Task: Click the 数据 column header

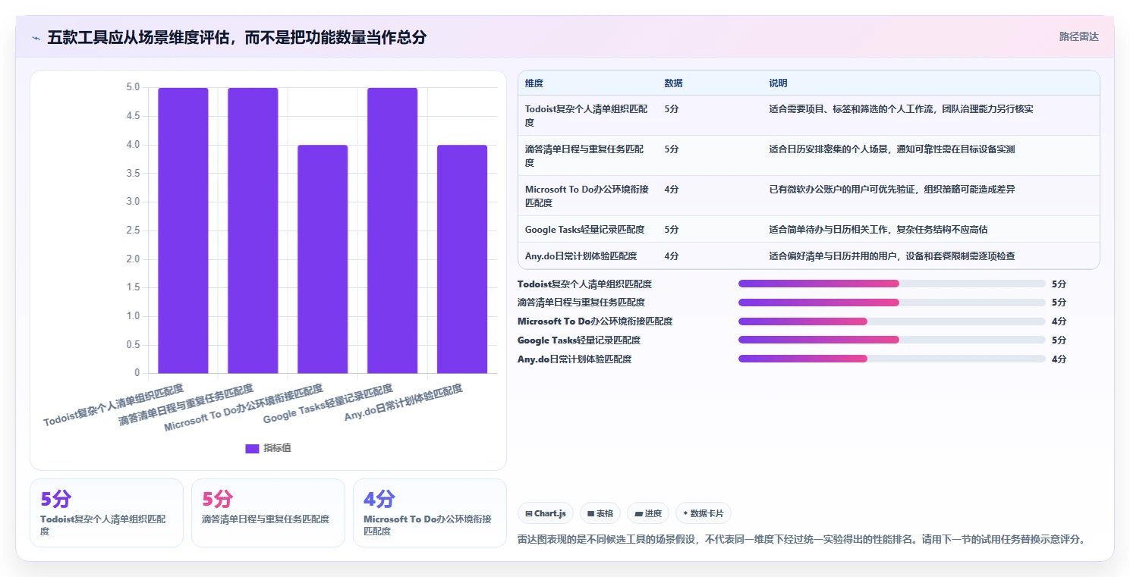Action: pos(673,83)
